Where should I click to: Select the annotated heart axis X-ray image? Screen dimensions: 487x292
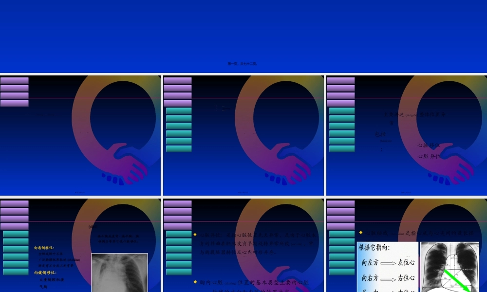click(450, 267)
